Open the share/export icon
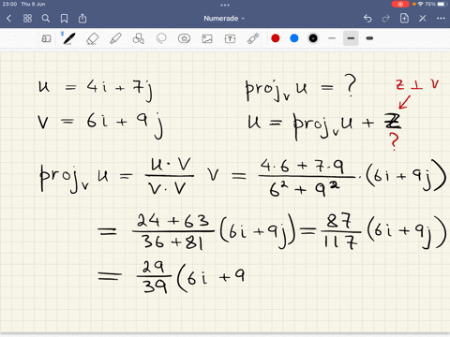The width and height of the screenshot is (450, 337). 82,18
